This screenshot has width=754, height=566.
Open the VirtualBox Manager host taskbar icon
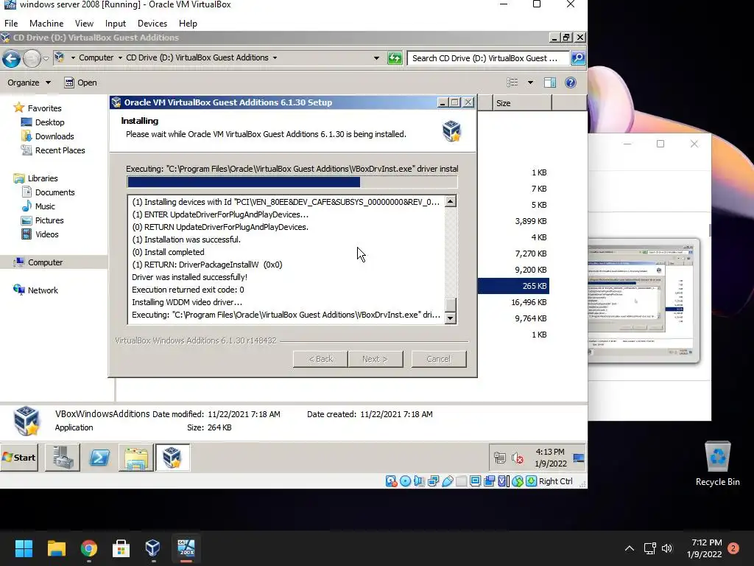click(x=153, y=548)
